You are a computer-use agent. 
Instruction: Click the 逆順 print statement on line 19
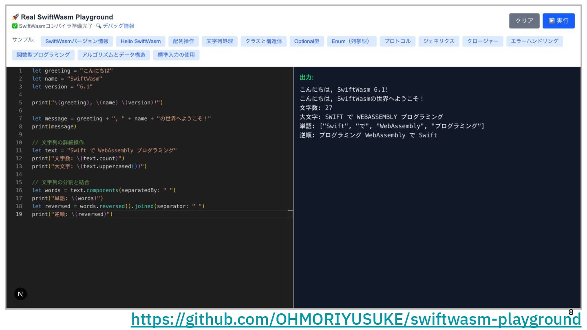(72, 214)
